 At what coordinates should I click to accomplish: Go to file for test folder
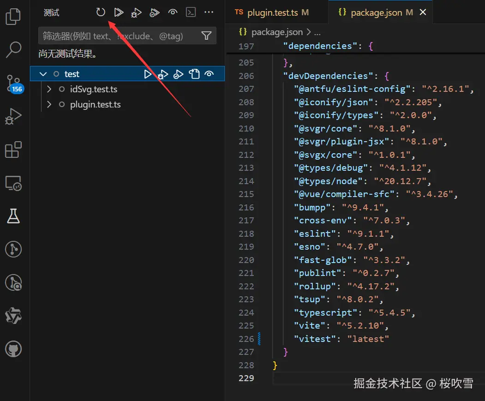[194, 74]
